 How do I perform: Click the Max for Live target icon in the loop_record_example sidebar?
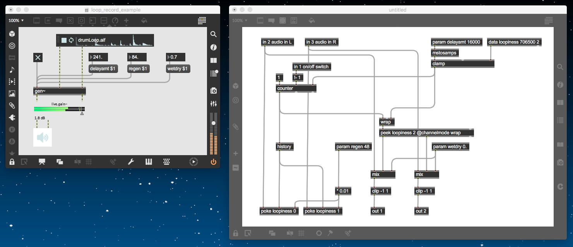click(12, 46)
